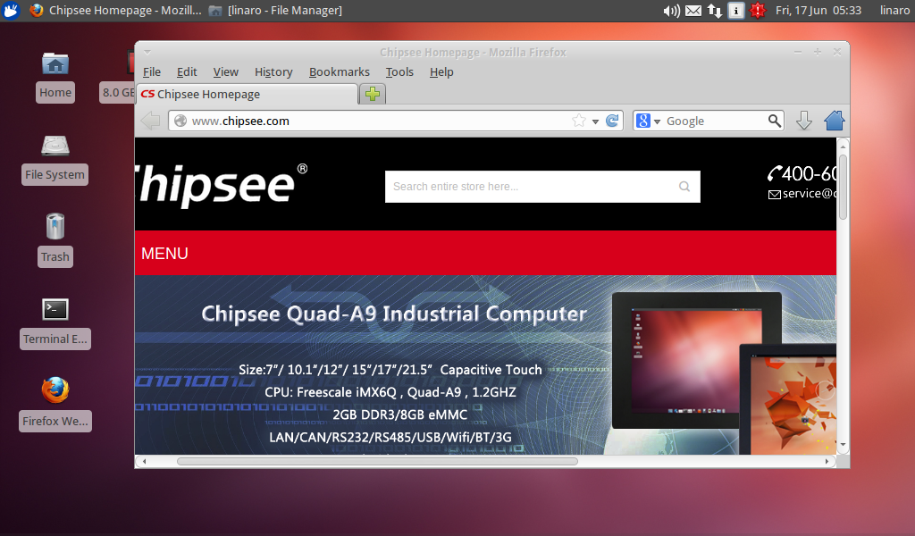Click the store search magnifier icon
The height and width of the screenshot is (536, 915).
[684, 187]
